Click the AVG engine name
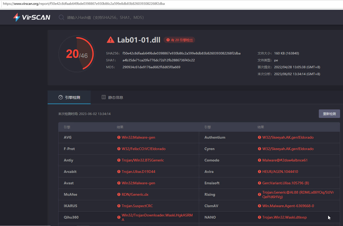 [x=68, y=138]
